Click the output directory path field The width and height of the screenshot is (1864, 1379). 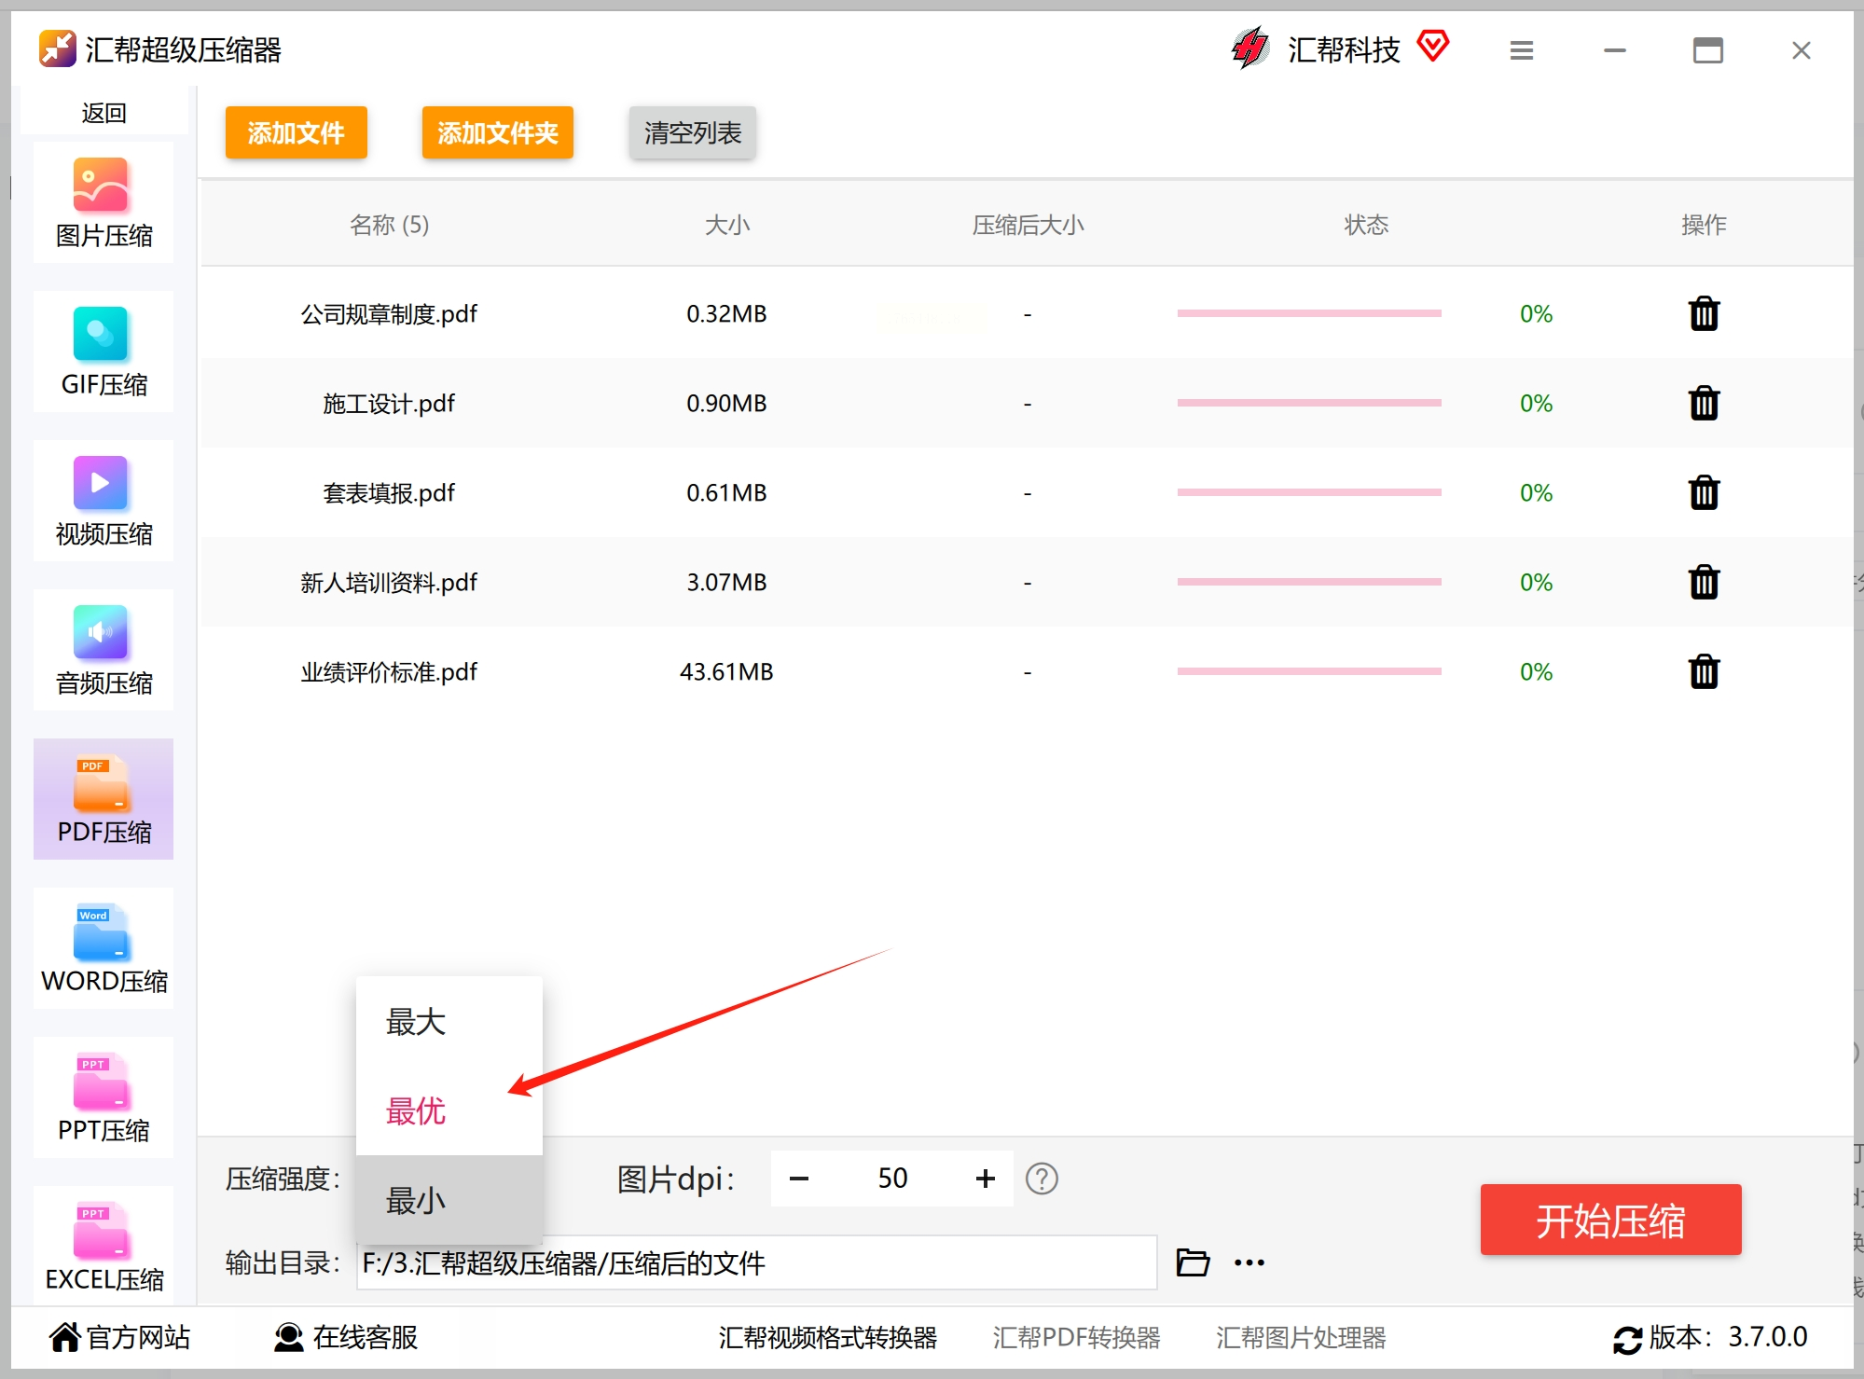click(x=755, y=1263)
